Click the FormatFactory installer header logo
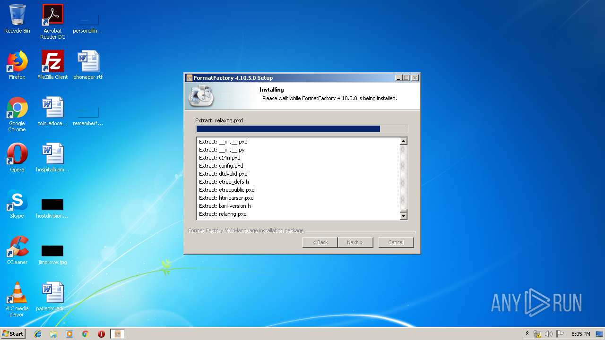 pyautogui.click(x=201, y=96)
